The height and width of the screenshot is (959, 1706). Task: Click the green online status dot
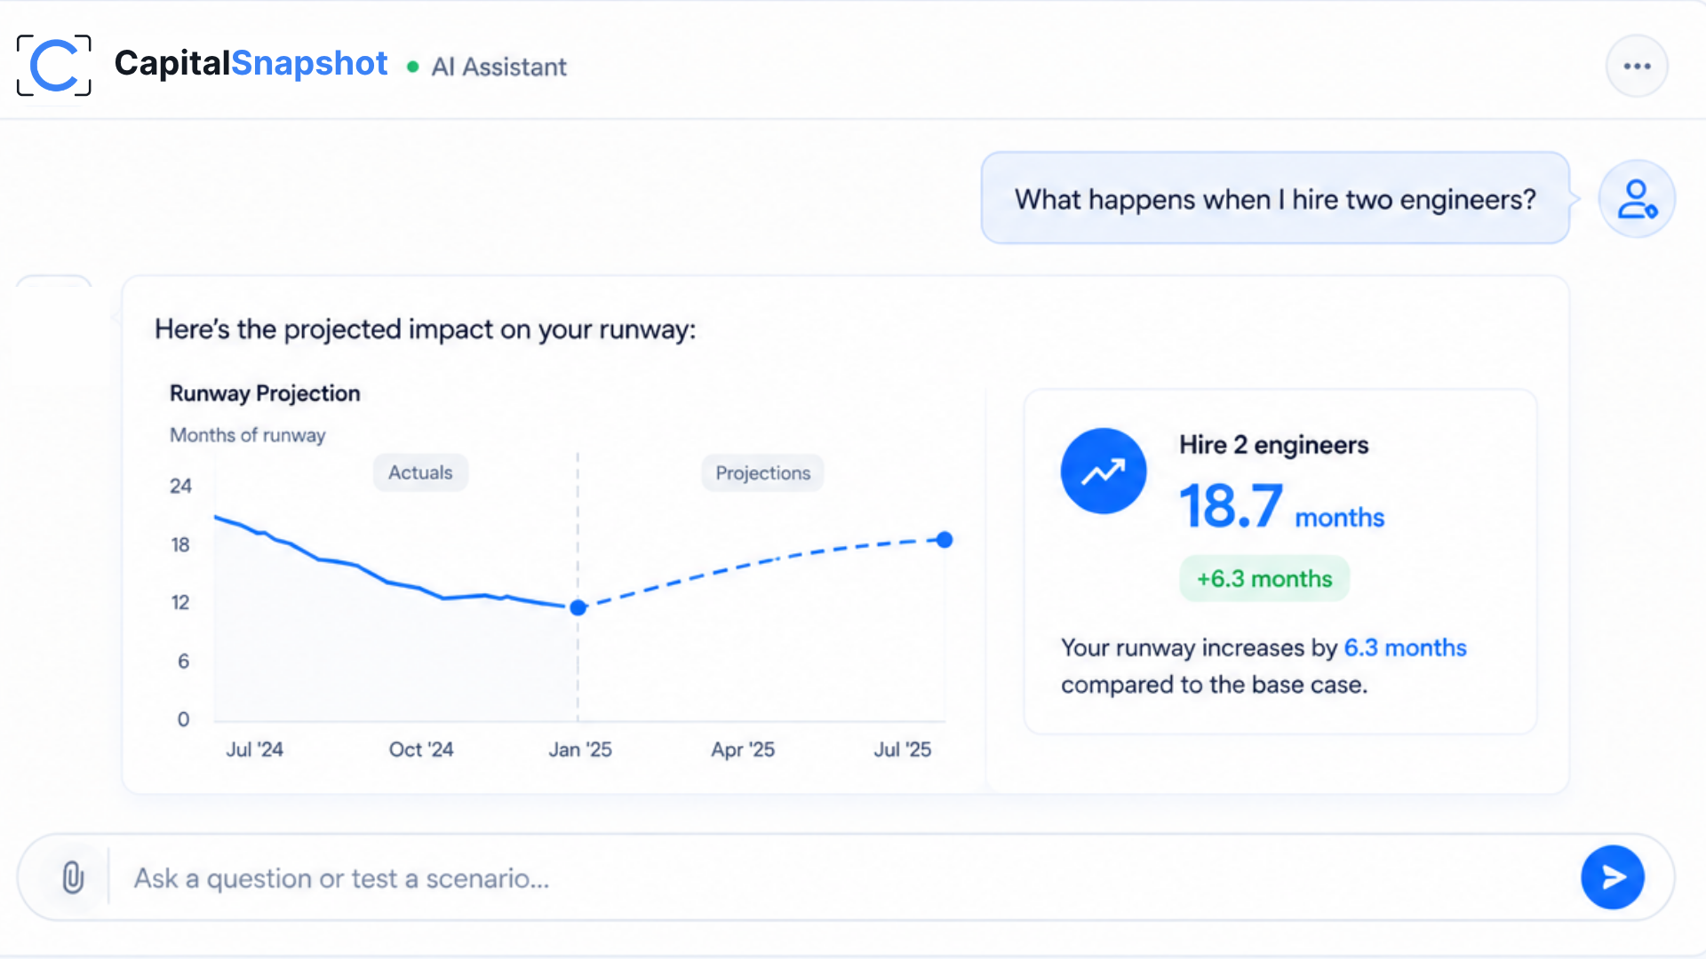point(412,67)
